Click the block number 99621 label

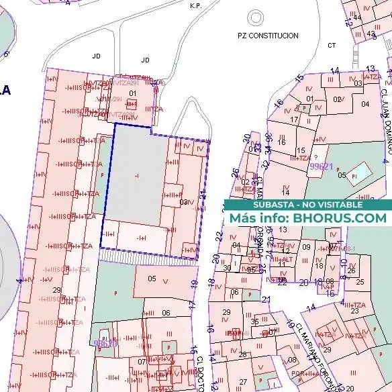[322, 166]
